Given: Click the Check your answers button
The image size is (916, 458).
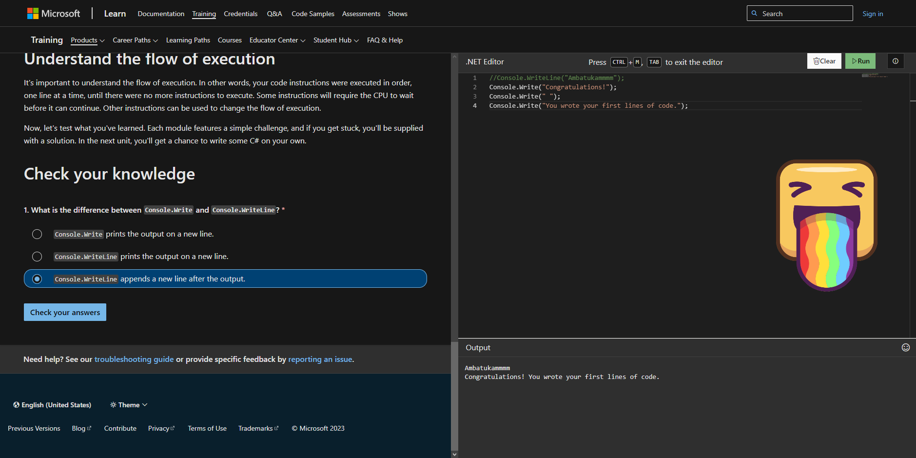Looking at the screenshot, I should [x=65, y=312].
